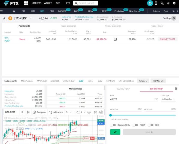Click the search magnifier icon

(76, 3)
